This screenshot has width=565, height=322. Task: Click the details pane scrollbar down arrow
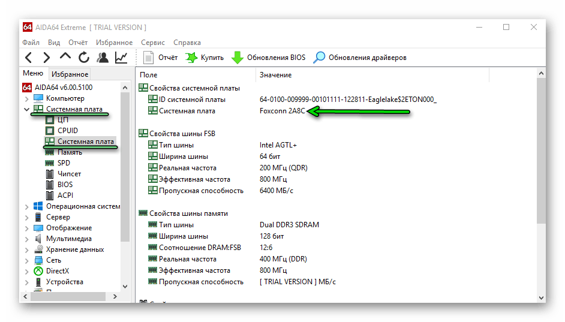click(x=541, y=297)
